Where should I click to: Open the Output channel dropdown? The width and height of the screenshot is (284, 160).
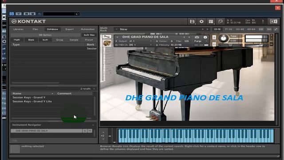(x=134, y=41)
